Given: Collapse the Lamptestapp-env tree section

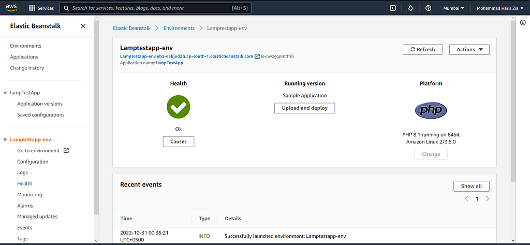Looking at the screenshot, I should coord(5,139).
